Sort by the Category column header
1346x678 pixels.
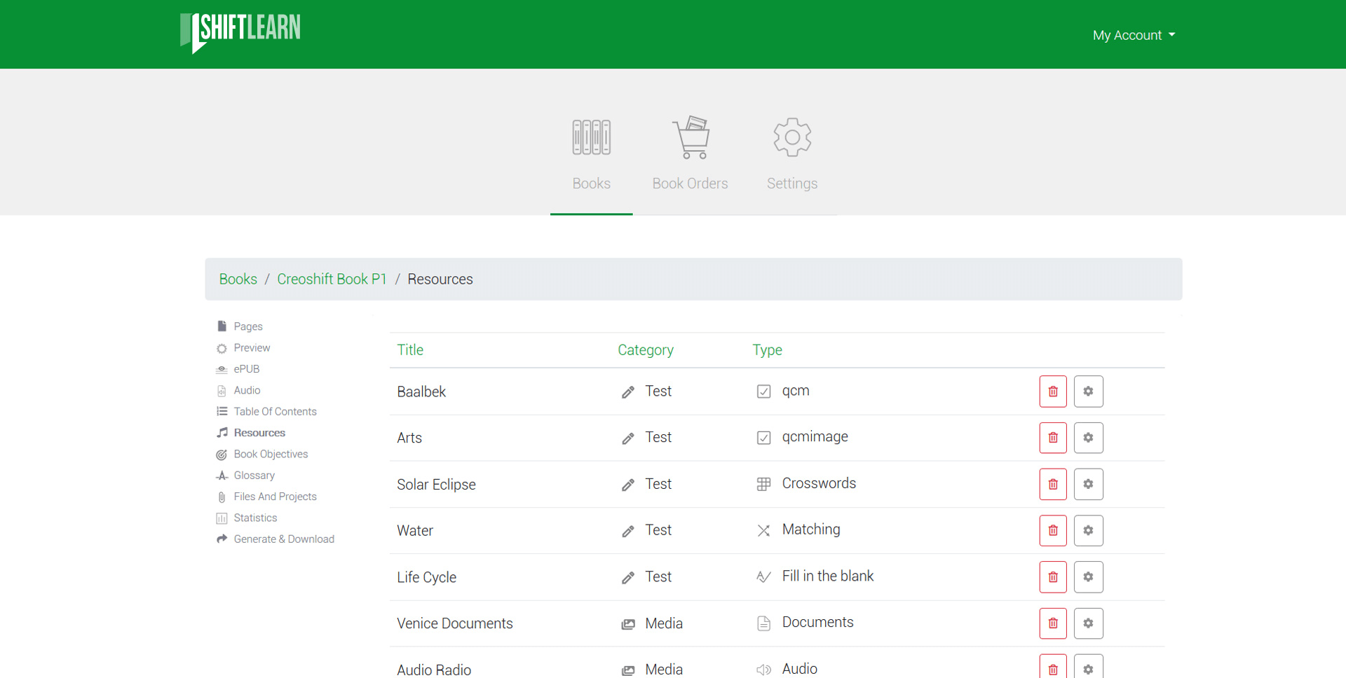[646, 350]
